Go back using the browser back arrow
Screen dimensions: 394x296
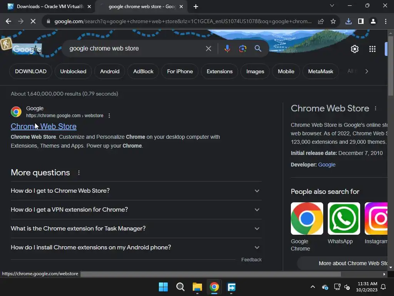point(8,22)
